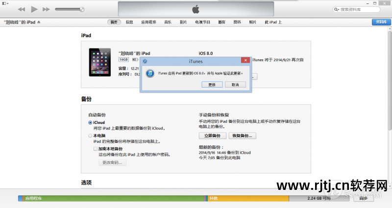Switch to the 信息 tab

click(x=129, y=22)
